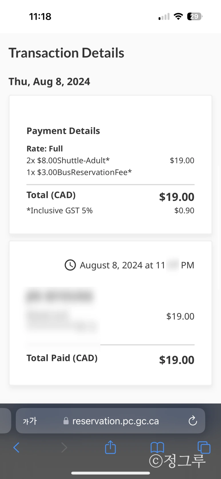Tap the 11:18 status bar clock
Viewport: 221px width, 479px height.
(x=40, y=16)
